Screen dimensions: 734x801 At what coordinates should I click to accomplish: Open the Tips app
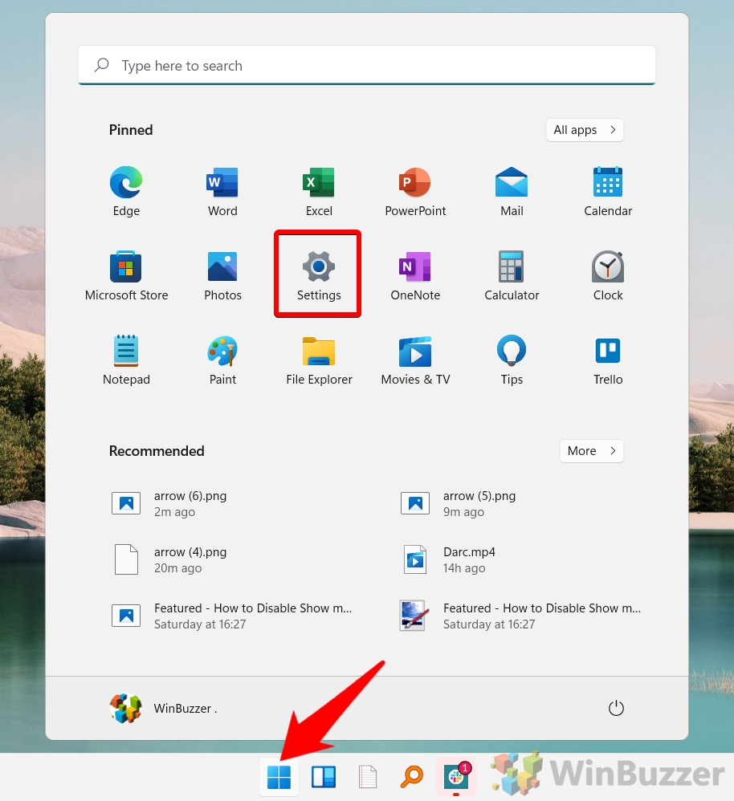[512, 360]
